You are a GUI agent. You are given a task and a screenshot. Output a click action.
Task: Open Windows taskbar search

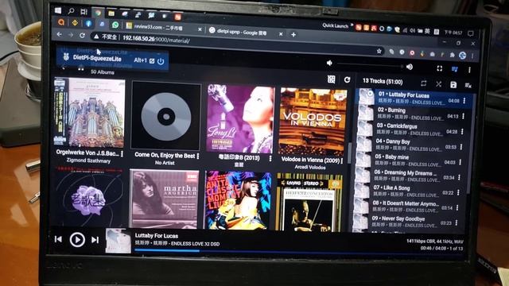pyautogui.click(x=71, y=11)
